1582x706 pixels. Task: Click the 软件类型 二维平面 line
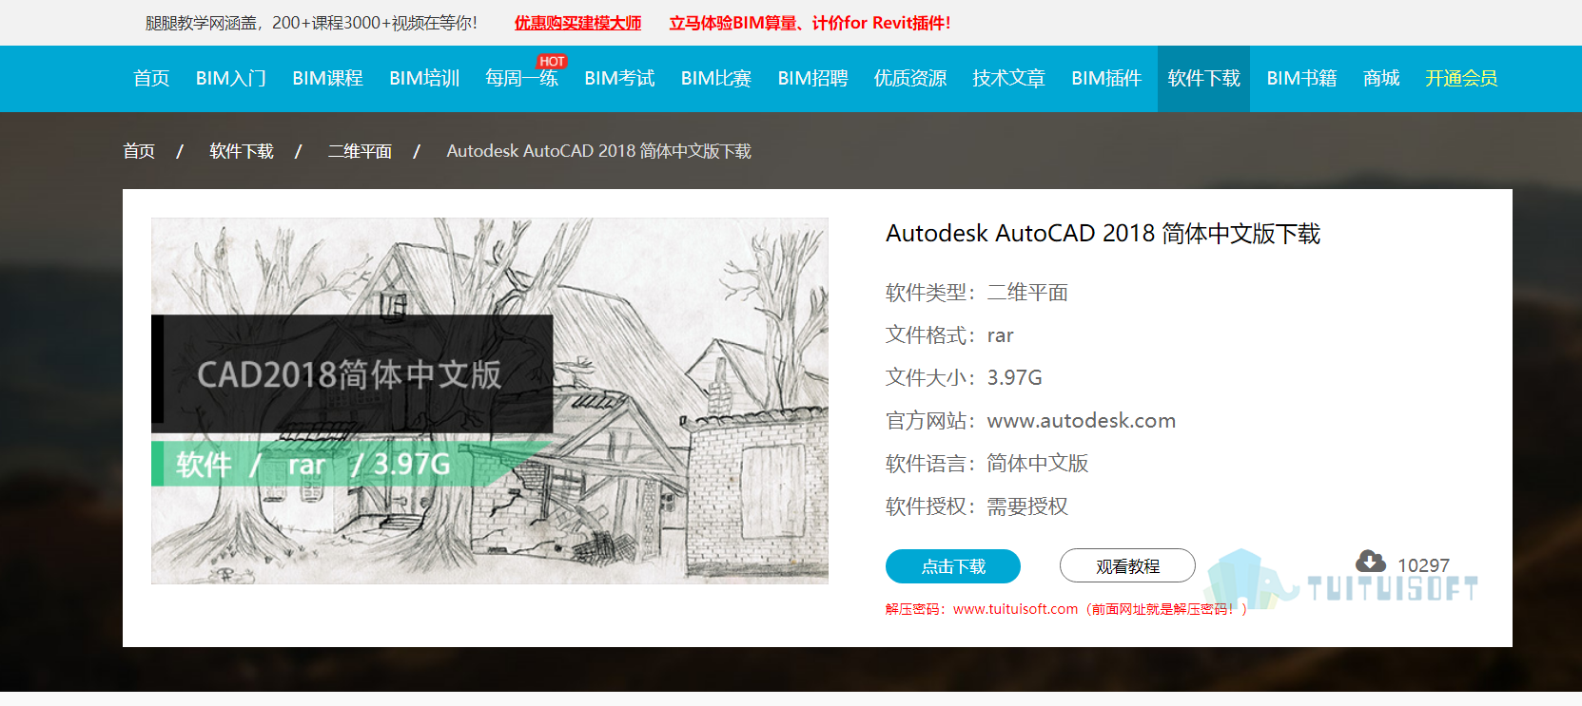pos(977,293)
